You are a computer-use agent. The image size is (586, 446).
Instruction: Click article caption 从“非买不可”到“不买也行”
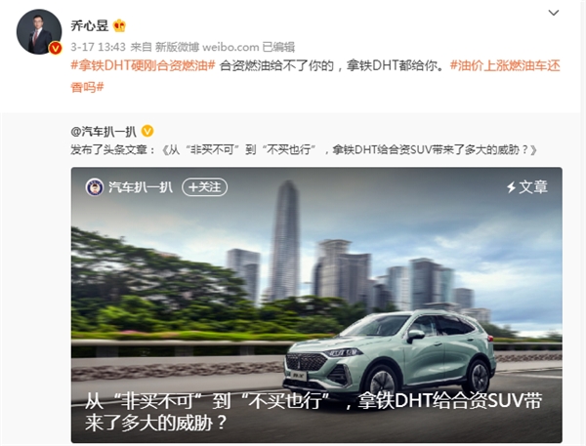pyautogui.click(x=208, y=401)
